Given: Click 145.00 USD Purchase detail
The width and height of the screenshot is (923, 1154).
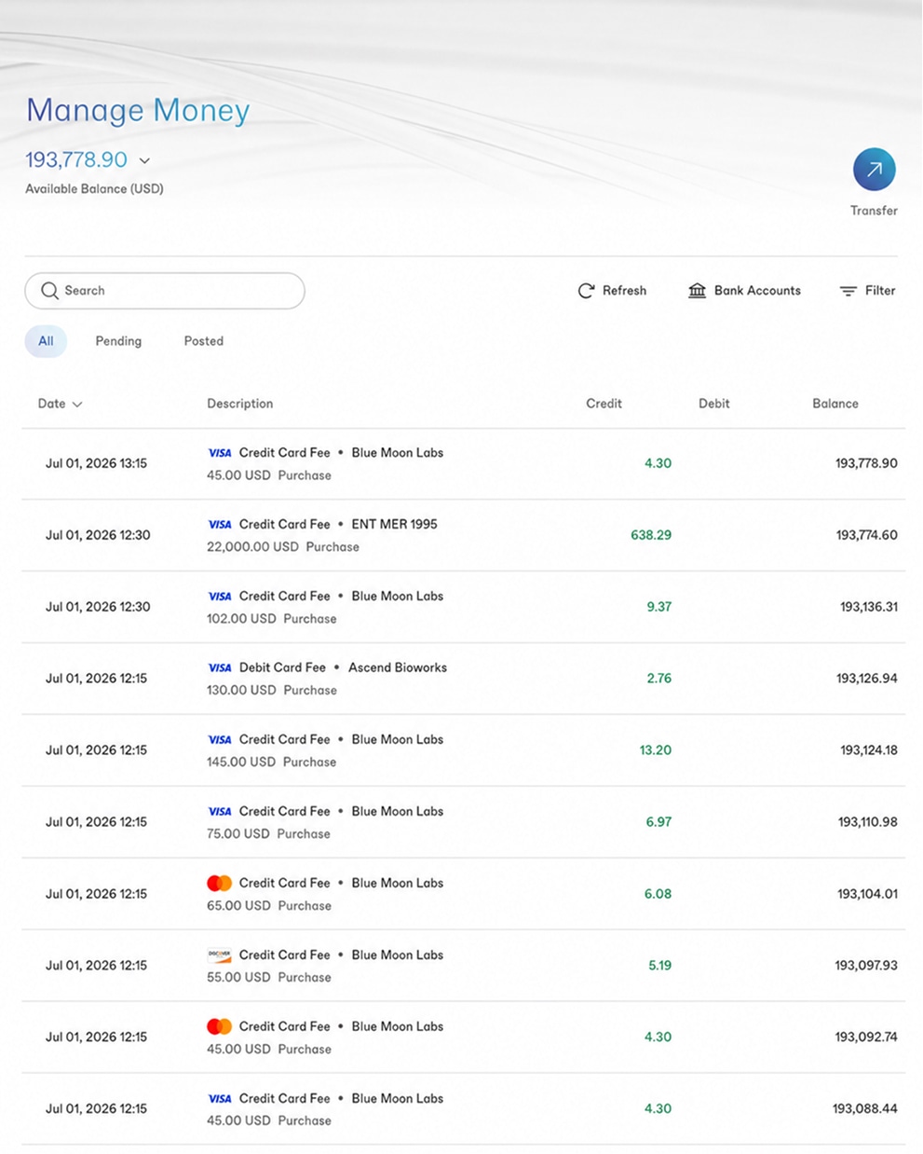Looking at the screenshot, I should click(272, 762).
